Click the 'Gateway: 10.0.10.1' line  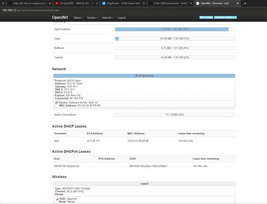pos(66,87)
